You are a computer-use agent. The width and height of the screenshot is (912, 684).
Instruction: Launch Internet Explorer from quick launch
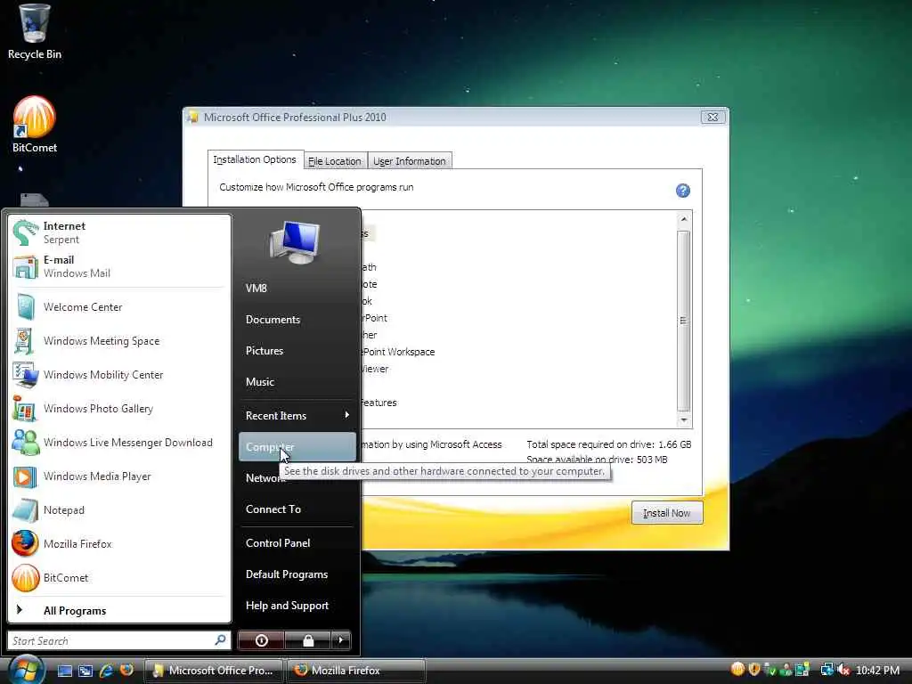(x=106, y=671)
